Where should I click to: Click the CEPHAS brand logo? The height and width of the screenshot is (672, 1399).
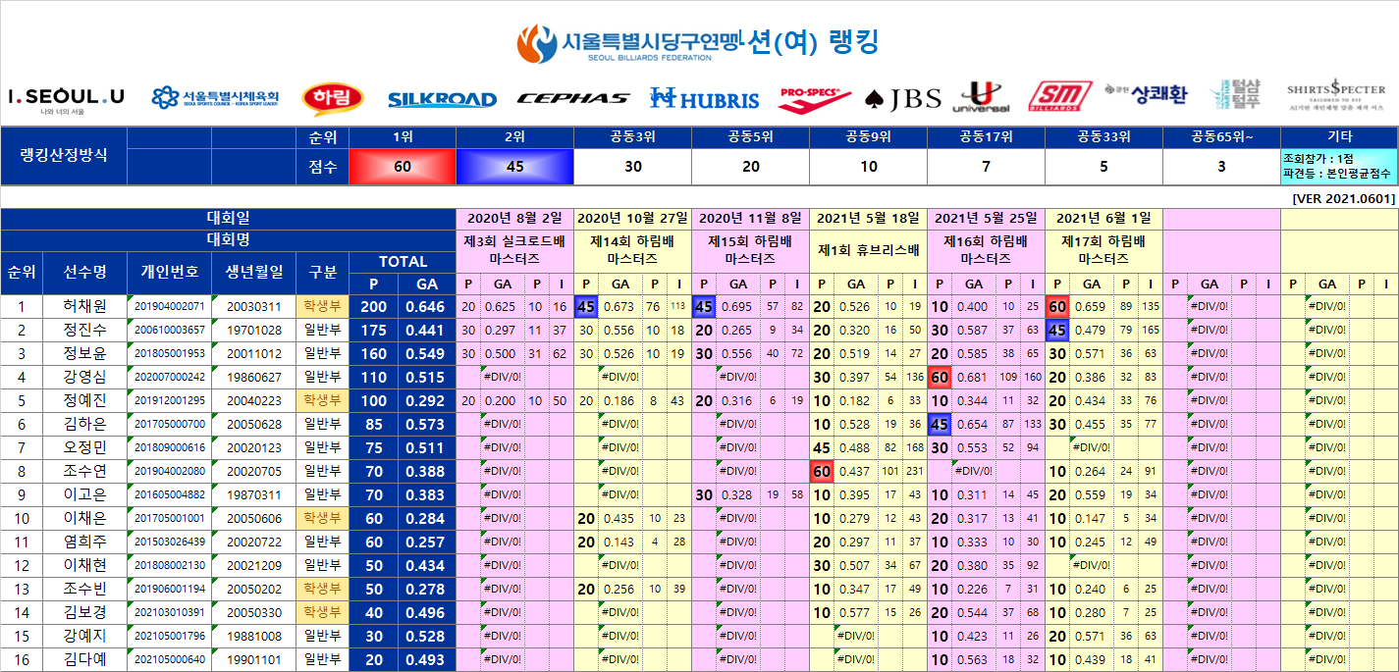(x=572, y=98)
